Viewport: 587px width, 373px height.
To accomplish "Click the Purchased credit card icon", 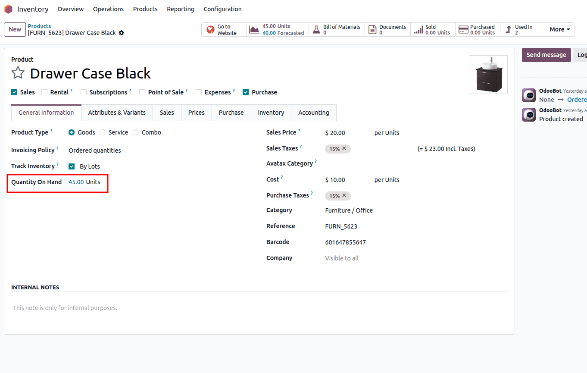I will [x=463, y=29].
